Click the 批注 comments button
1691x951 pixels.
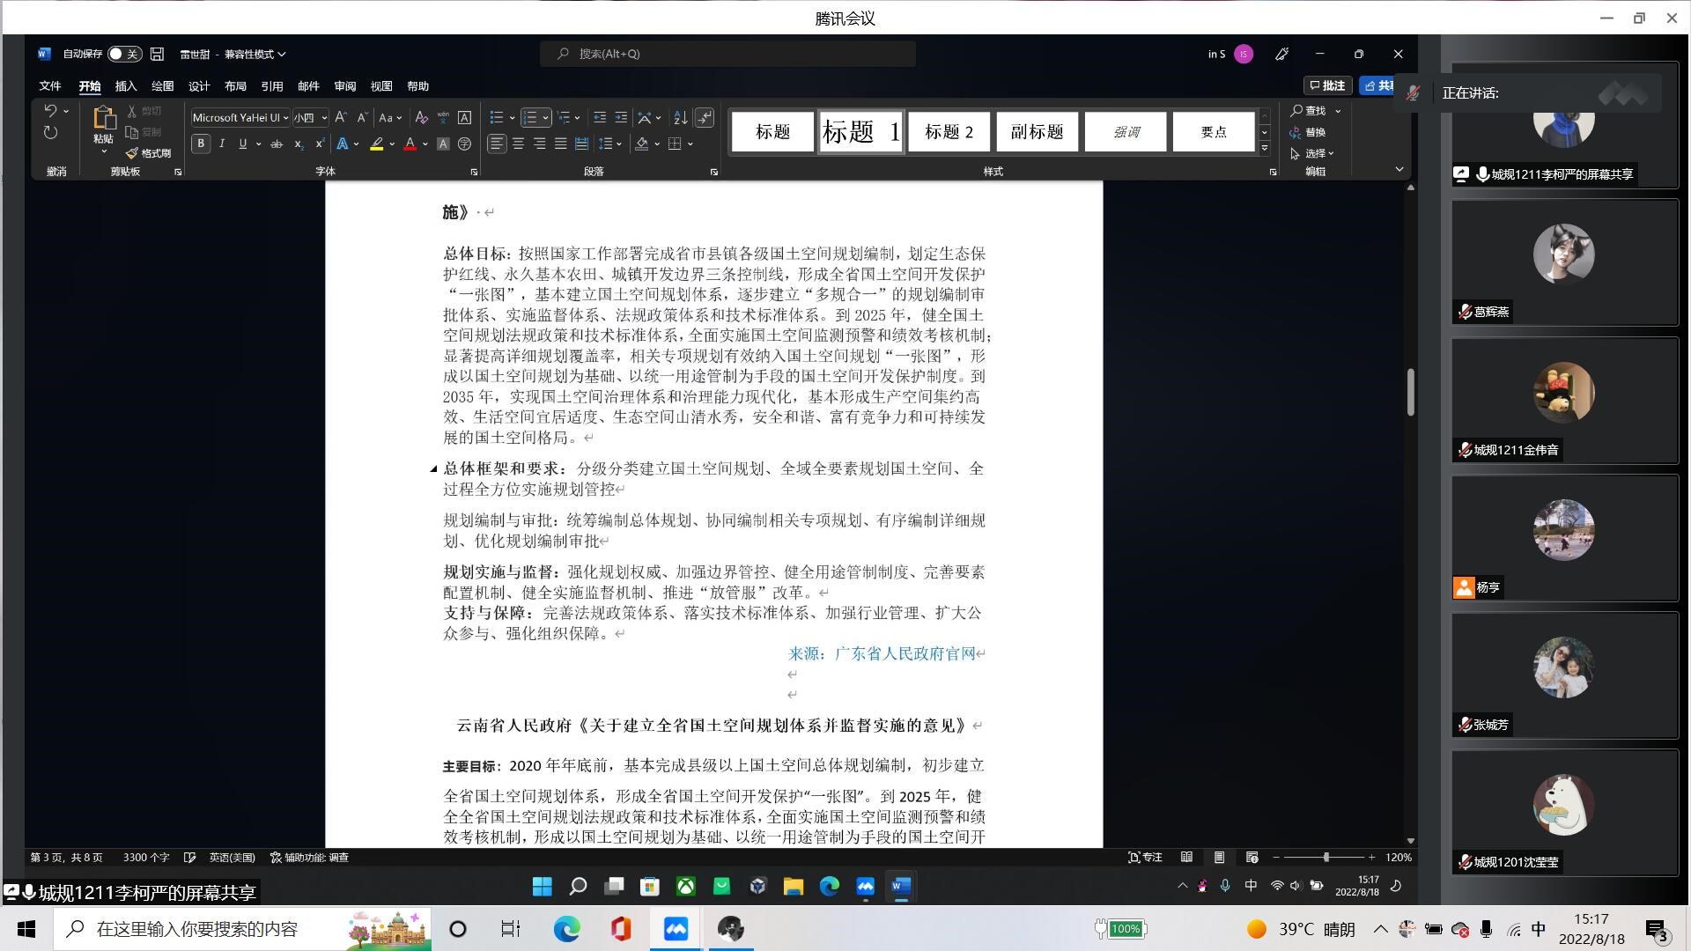click(1327, 85)
